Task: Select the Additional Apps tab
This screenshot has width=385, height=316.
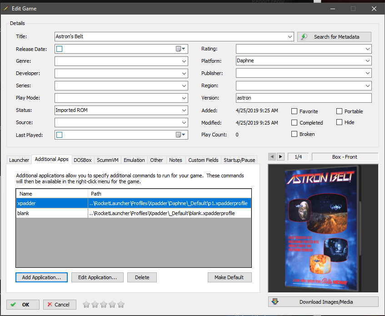Action: pyautogui.click(x=51, y=159)
